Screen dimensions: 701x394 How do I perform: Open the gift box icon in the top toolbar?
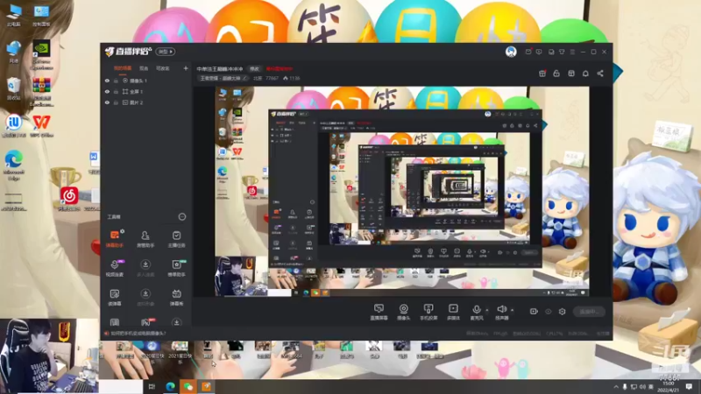click(x=542, y=74)
